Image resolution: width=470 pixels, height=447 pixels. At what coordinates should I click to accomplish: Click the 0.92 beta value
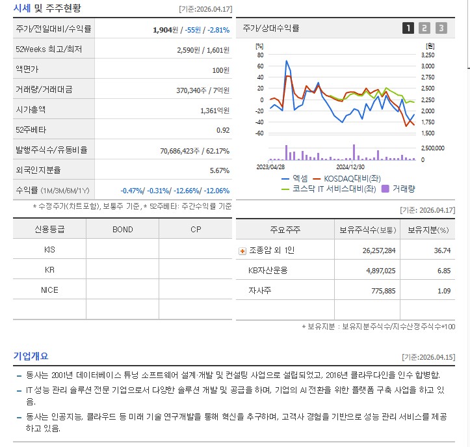pyautogui.click(x=223, y=130)
